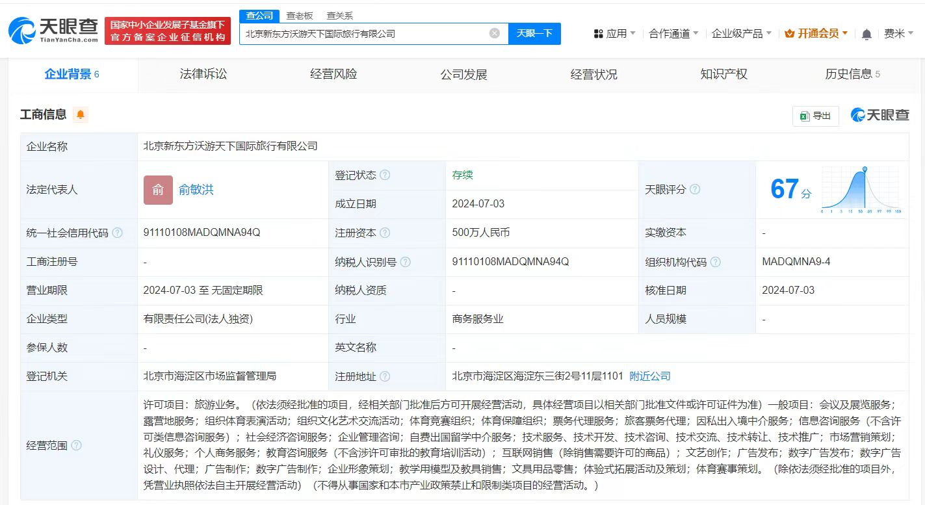Switch to the 知识产权 tab

coord(723,74)
